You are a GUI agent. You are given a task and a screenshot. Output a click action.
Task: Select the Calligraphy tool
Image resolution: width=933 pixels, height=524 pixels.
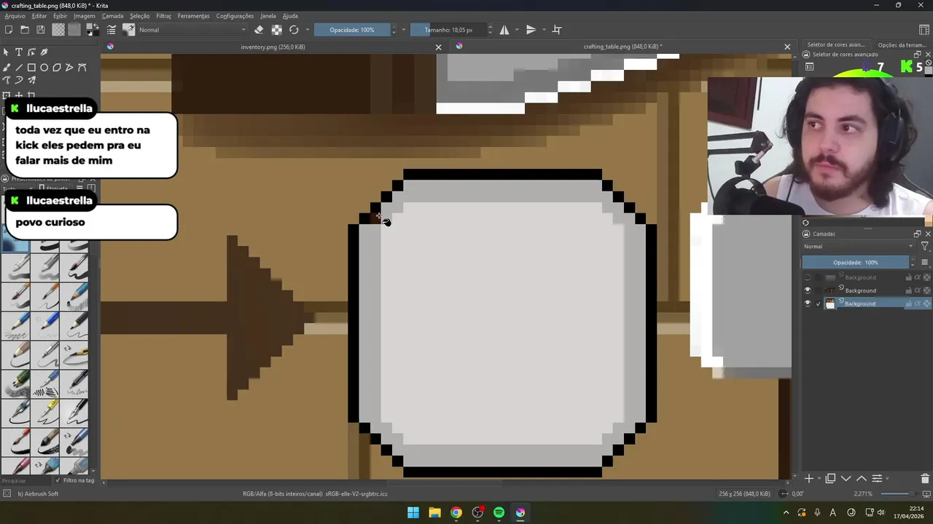pyautogui.click(x=44, y=52)
